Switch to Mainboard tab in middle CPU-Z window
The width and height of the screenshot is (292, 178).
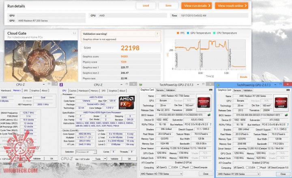pos(84,91)
